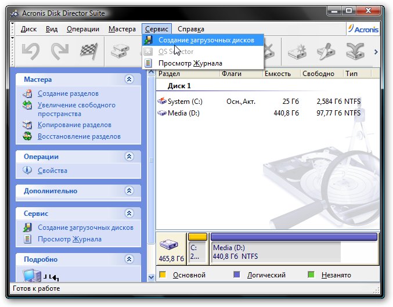Click floppy icon in sidebar Сервис panel

pyautogui.click(x=27, y=227)
